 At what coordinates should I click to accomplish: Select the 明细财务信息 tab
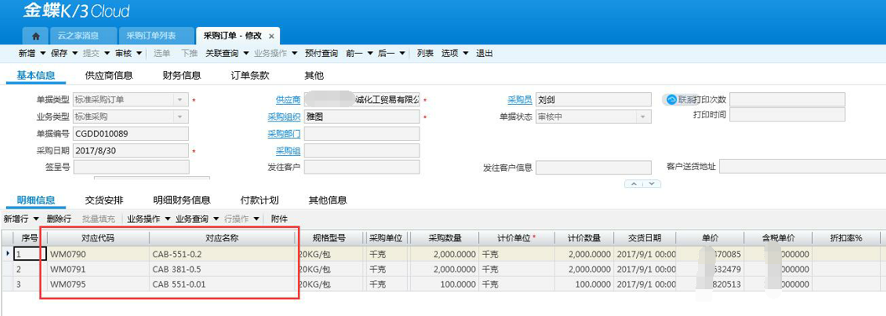tap(181, 200)
